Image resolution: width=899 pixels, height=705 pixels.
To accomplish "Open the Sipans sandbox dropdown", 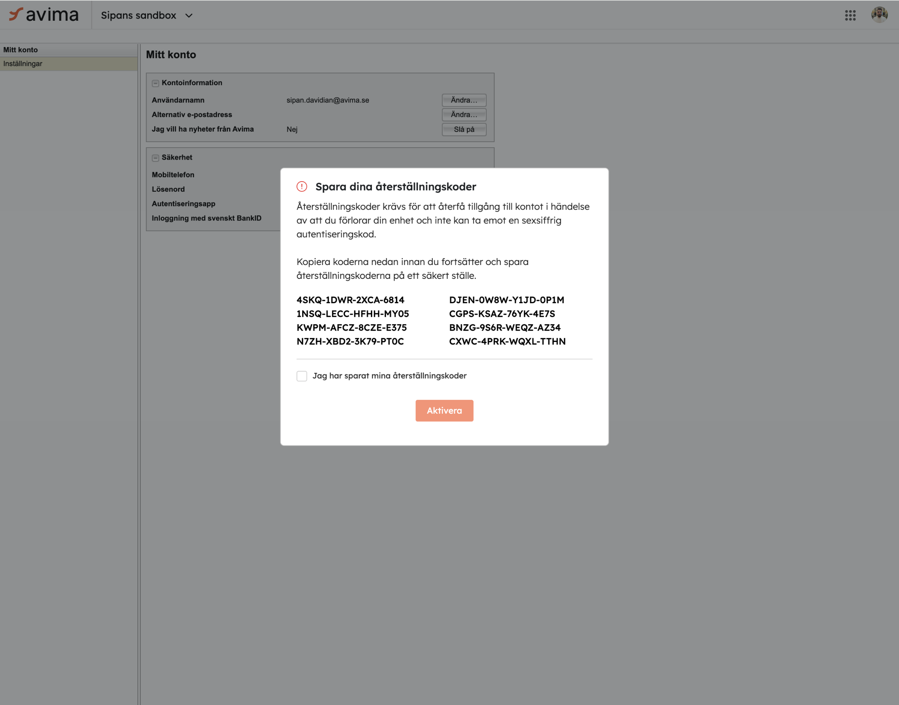I will [x=147, y=15].
